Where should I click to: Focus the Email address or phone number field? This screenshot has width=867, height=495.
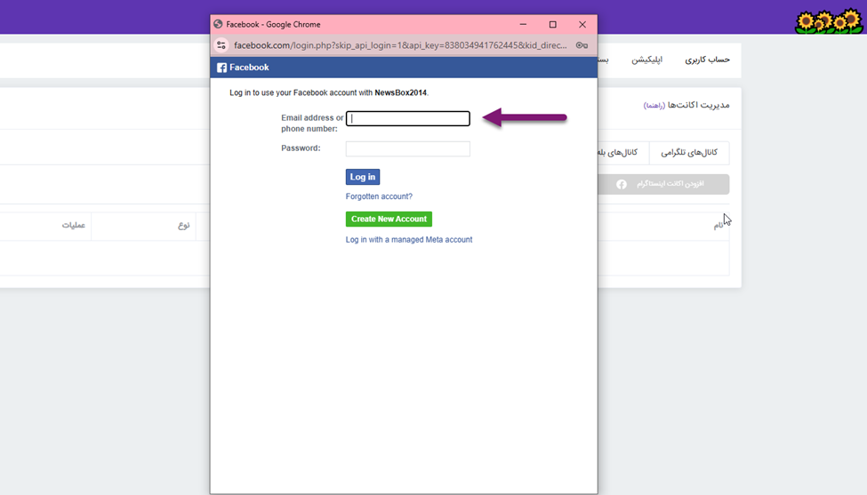(407, 118)
